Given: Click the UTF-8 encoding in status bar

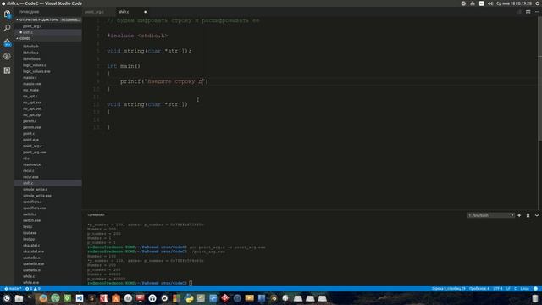Looking at the screenshot, I should (498, 288).
